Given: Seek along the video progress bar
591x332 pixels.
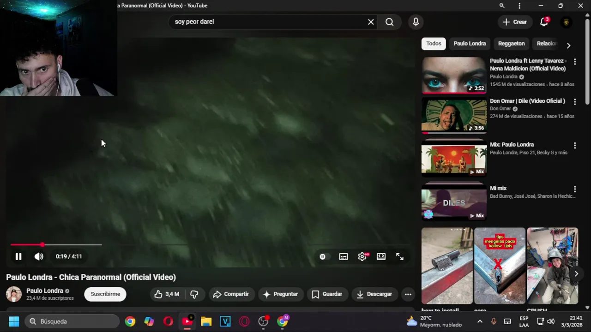Looking at the screenshot, I should tap(211, 245).
